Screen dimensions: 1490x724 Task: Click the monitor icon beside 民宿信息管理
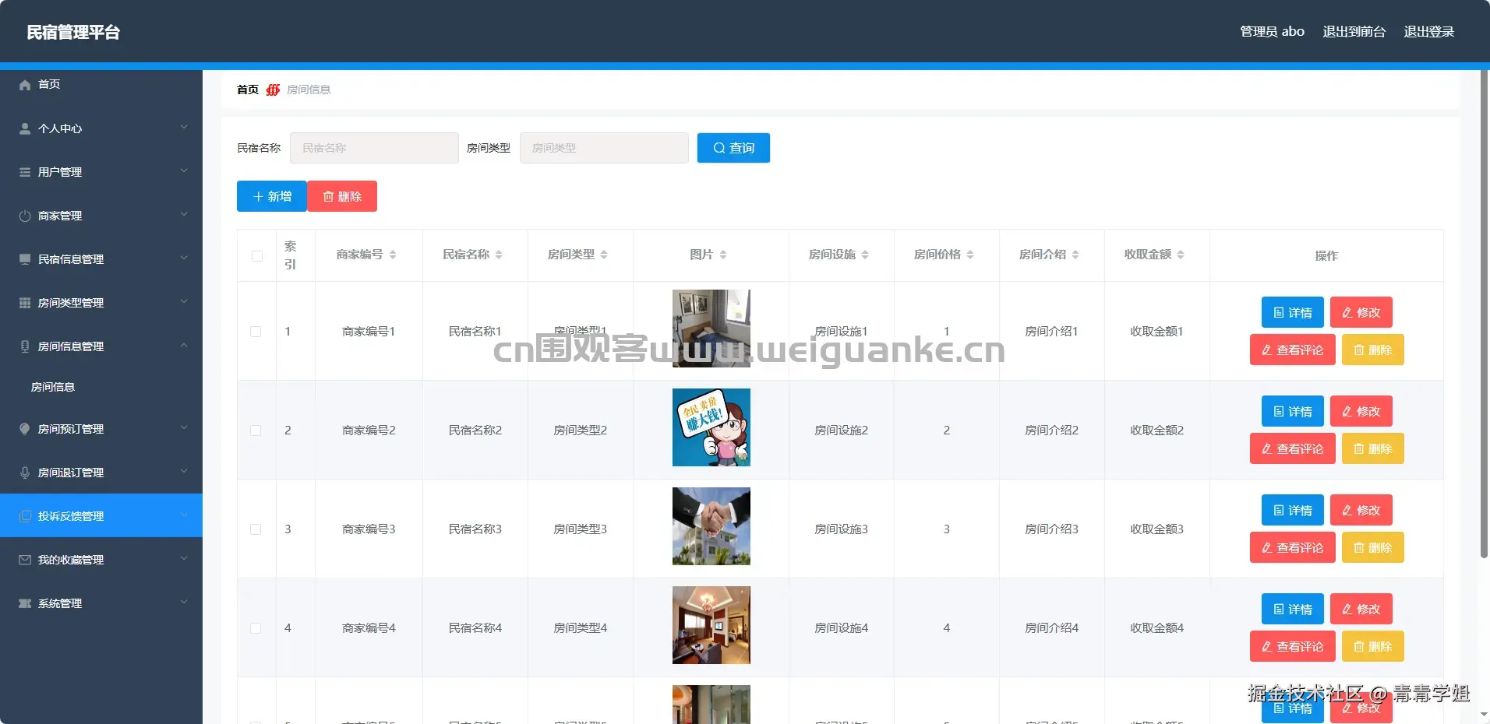25,259
